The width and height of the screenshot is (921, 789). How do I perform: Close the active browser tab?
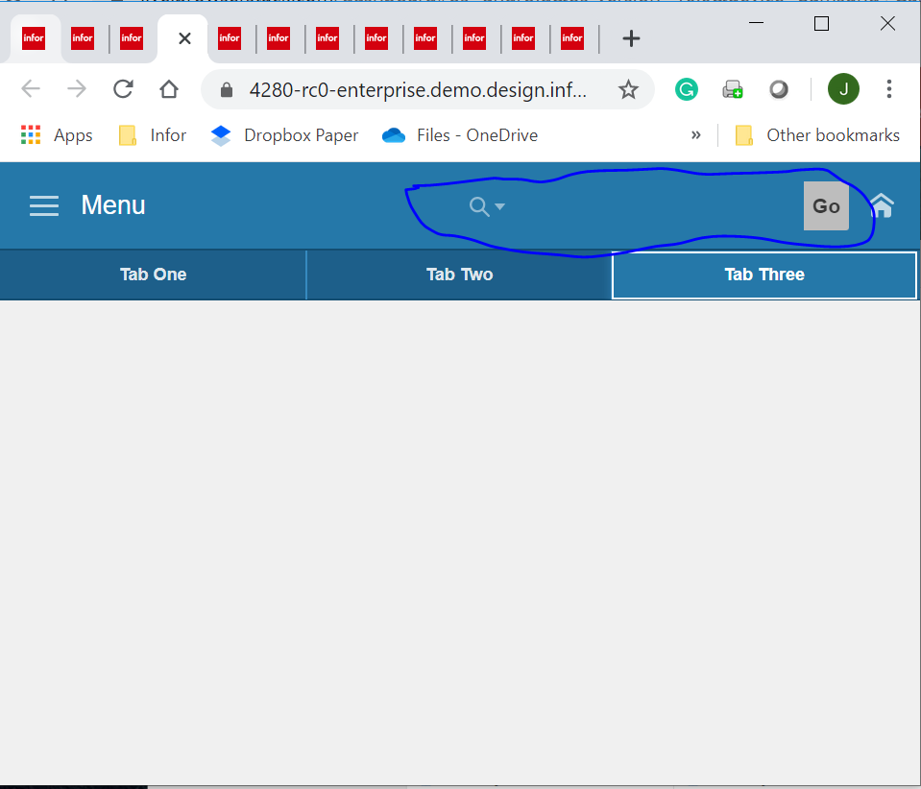(x=184, y=38)
